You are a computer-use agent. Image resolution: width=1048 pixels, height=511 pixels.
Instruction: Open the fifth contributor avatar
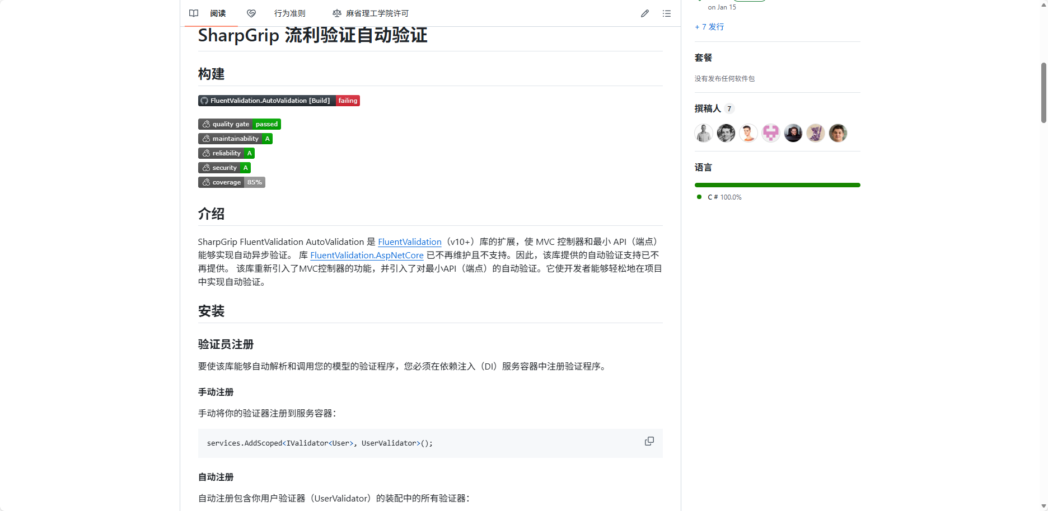[x=793, y=133]
